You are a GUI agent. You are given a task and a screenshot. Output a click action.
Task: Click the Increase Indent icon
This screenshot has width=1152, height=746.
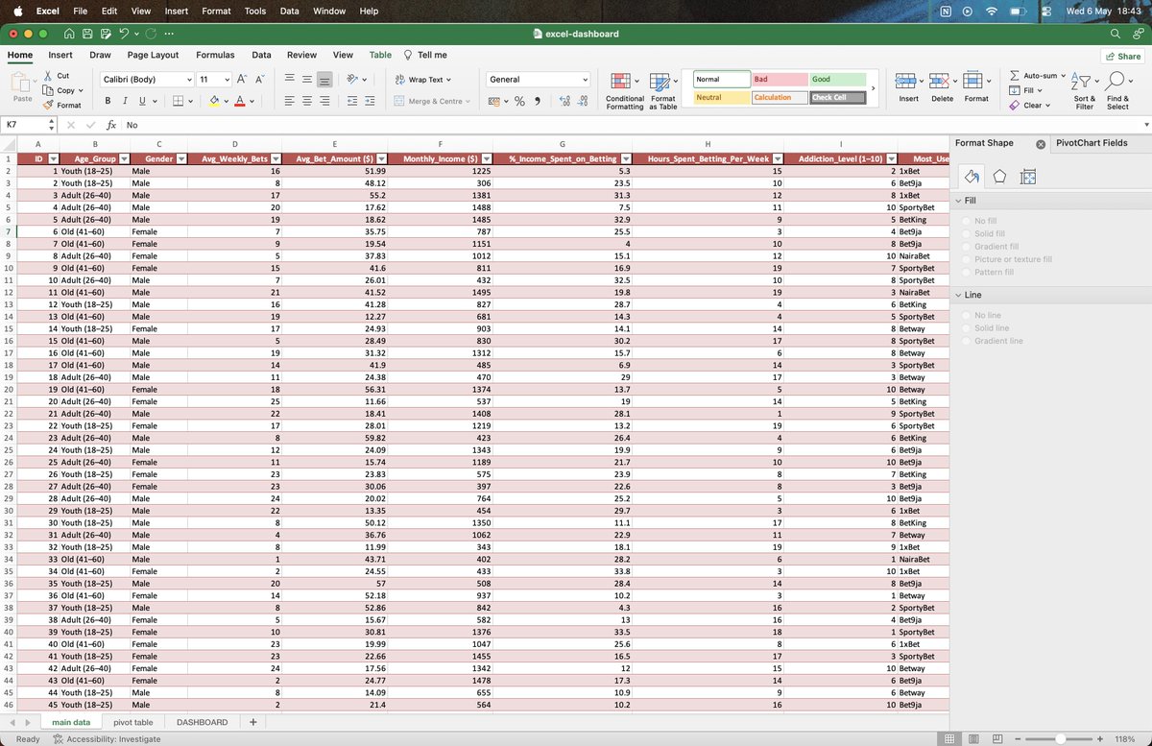[x=370, y=101]
